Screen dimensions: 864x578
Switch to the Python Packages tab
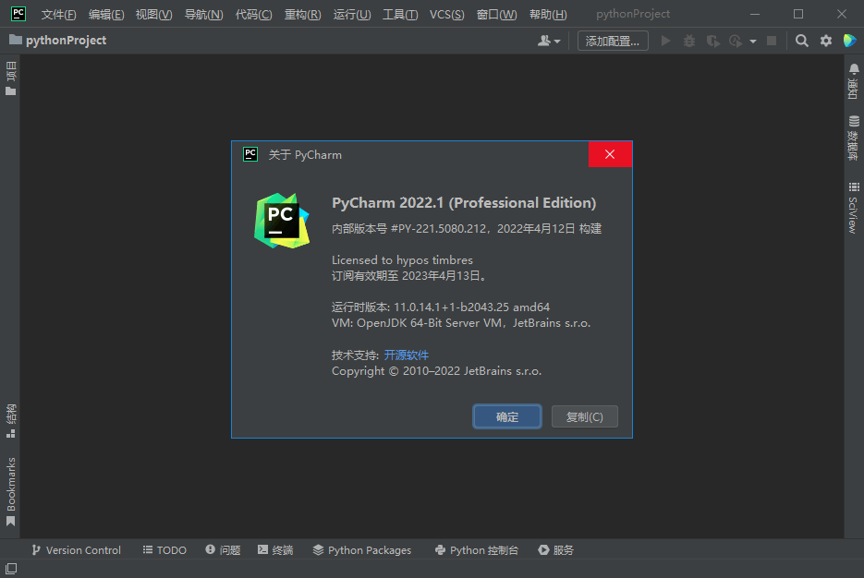tap(361, 549)
